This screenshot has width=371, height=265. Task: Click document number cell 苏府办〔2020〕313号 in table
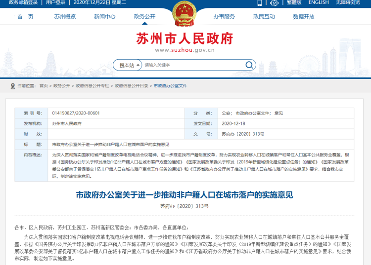click(x=243, y=134)
